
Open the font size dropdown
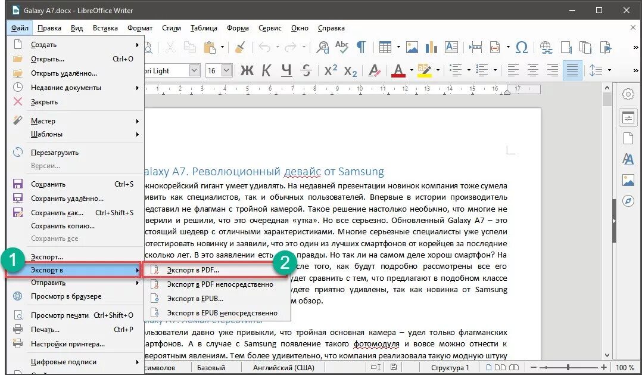[x=226, y=70]
